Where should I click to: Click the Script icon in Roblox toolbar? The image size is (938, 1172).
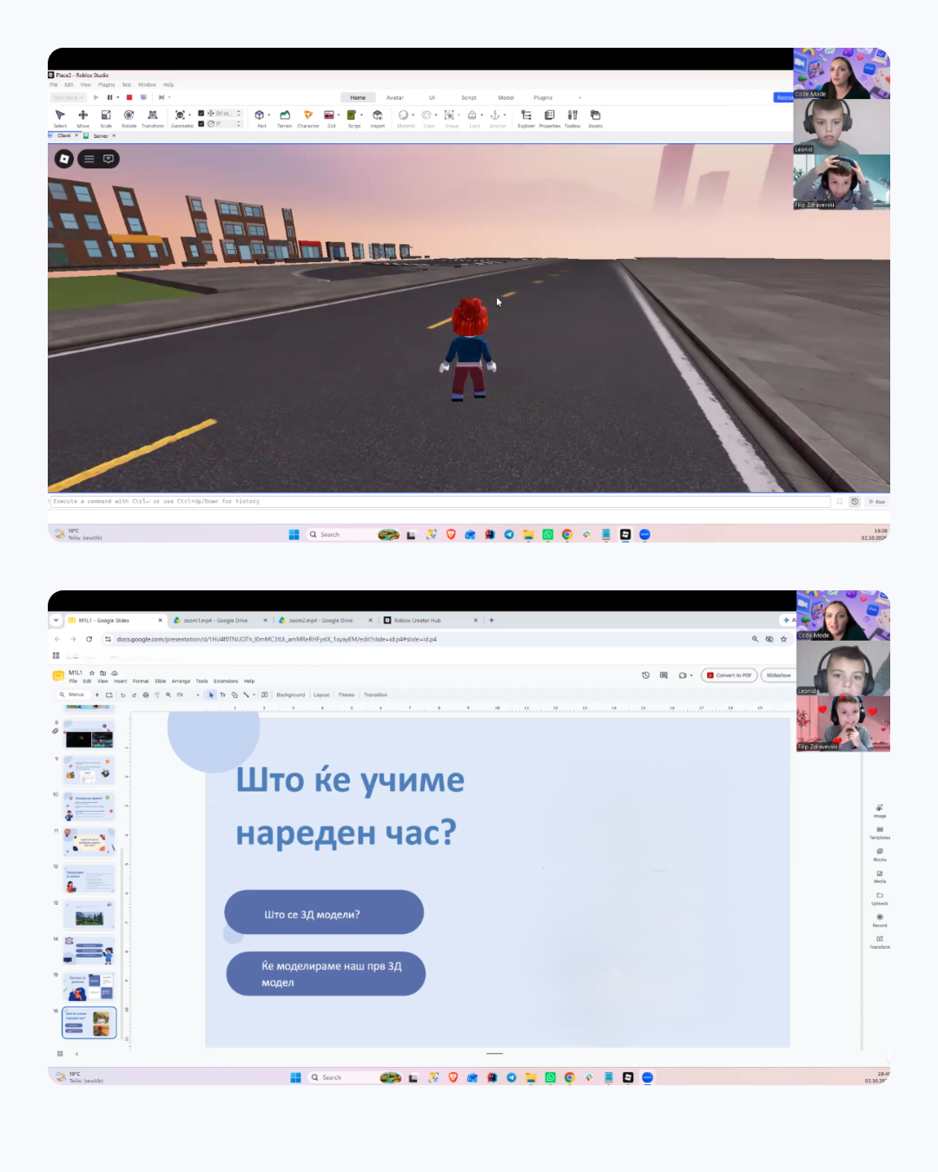351,115
